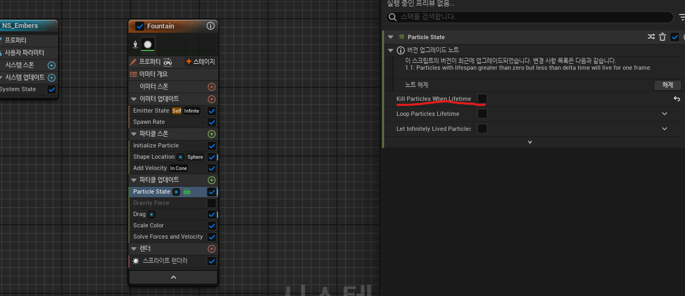Screen dimensions: 685x296
Task: Toggle the Add Velocity module checkbox
Action: tap(212, 168)
